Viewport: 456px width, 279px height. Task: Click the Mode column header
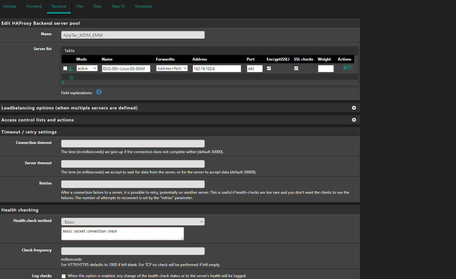tap(82, 59)
